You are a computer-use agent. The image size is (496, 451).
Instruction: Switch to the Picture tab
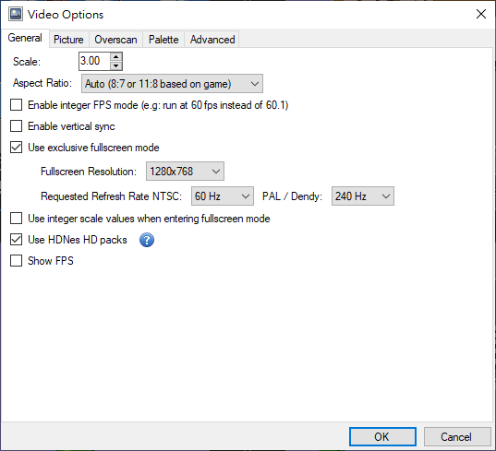pos(68,40)
